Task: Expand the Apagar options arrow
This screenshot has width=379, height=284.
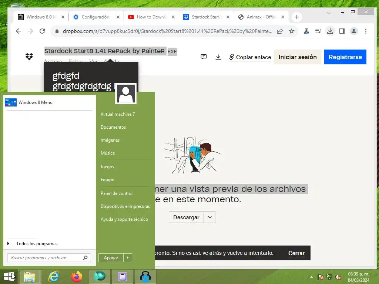Action: pyautogui.click(x=128, y=258)
